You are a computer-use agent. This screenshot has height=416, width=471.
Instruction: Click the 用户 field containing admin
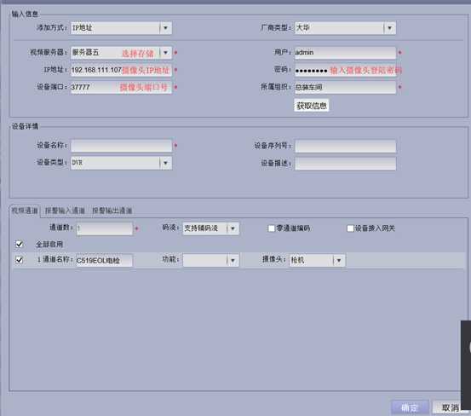tap(345, 53)
